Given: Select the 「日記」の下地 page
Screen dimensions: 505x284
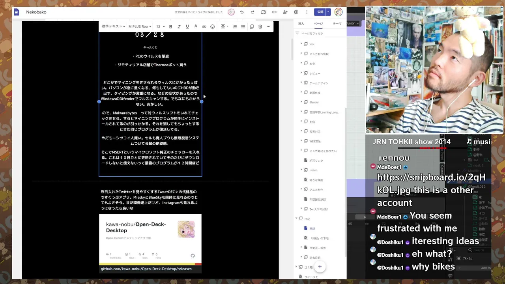Looking at the screenshot, I should [319, 238].
